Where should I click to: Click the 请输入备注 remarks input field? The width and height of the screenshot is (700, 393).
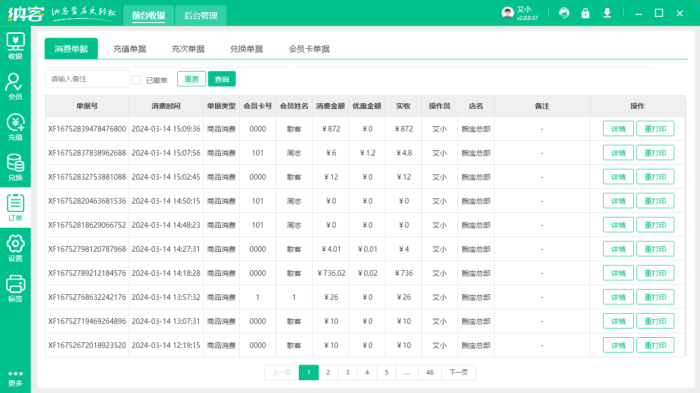86,79
